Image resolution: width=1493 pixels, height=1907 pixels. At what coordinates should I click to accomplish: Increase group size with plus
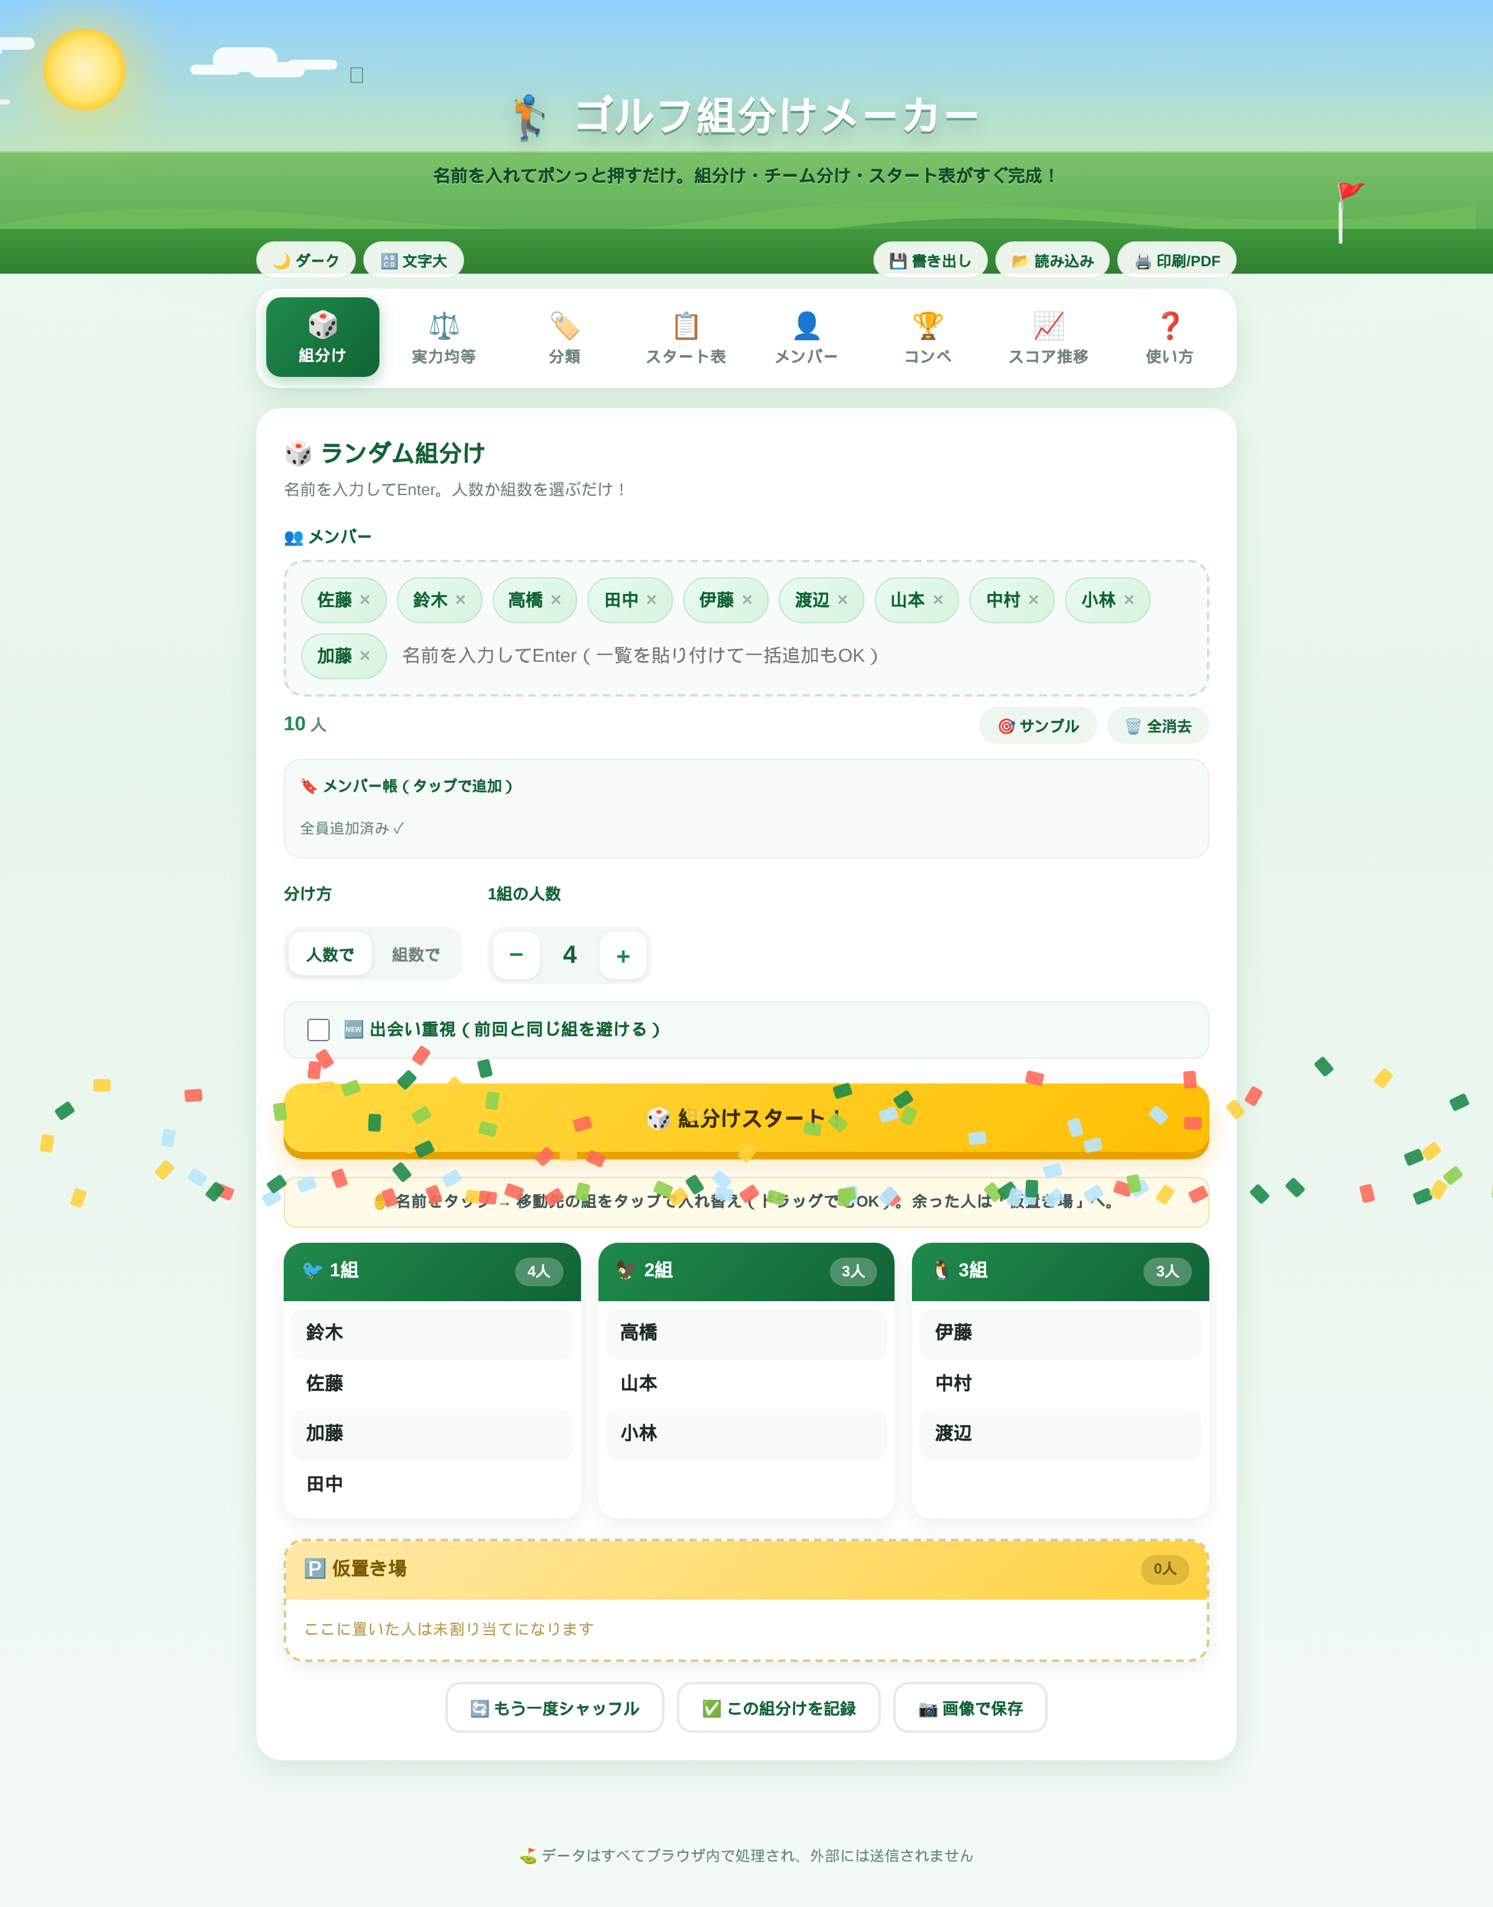pyautogui.click(x=623, y=954)
